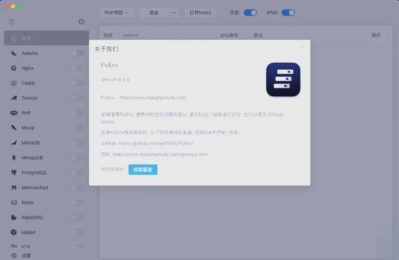Toggle the RabbitMQ service switch
The width and height of the screenshot is (399, 260).
78,217
